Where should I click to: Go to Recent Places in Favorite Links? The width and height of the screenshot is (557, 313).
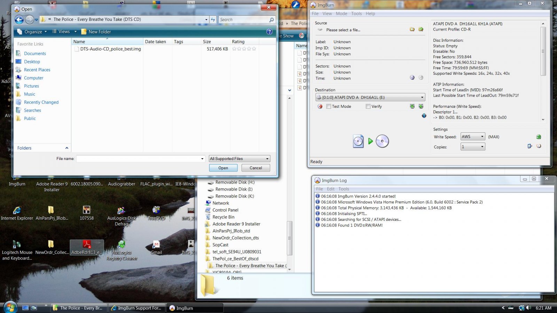(37, 70)
